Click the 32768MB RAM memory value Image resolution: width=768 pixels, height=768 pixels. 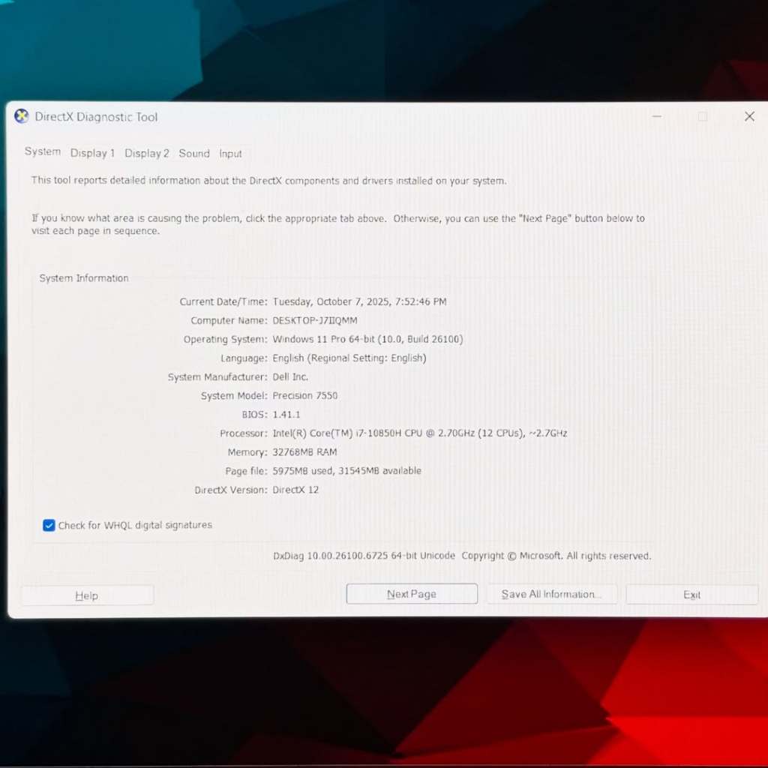(304, 452)
